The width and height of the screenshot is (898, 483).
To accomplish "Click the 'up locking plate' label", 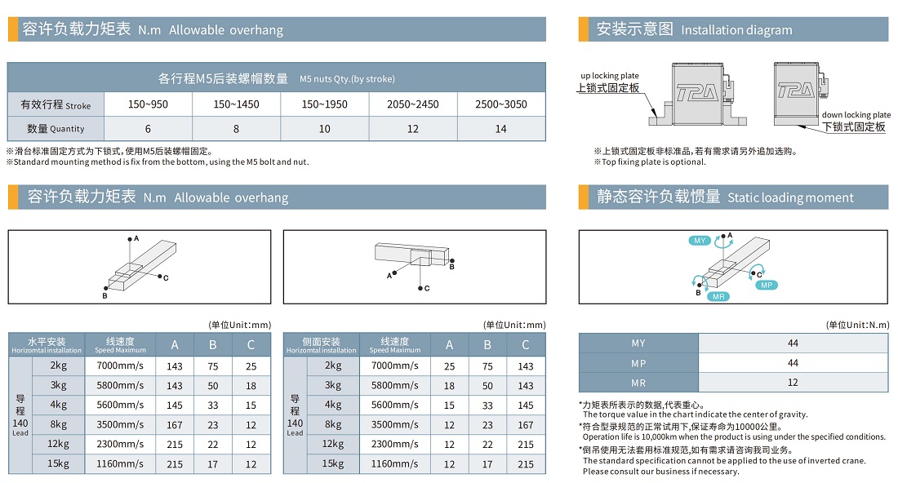I will (609, 76).
